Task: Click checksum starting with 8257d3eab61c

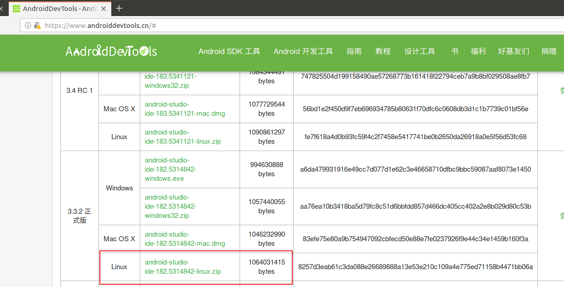Action: (416, 267)
